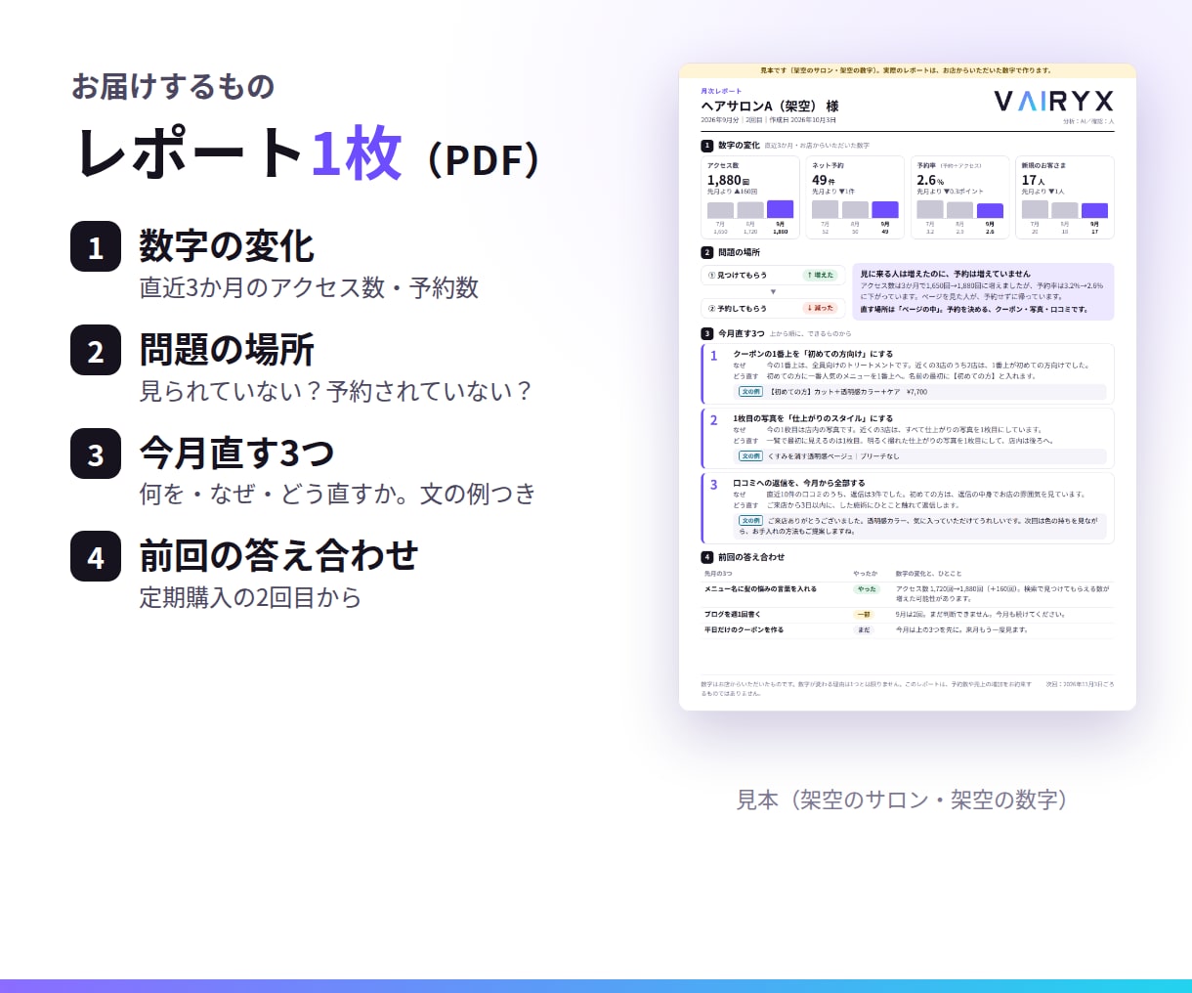
Task: Click the 何を・なぜ・どう直すか。文の例つき subtitle
Action: pos(337,494)
